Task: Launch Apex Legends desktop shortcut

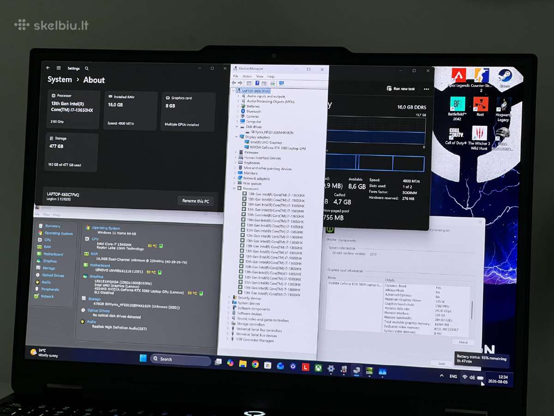Action: click(x=459, y=78)
